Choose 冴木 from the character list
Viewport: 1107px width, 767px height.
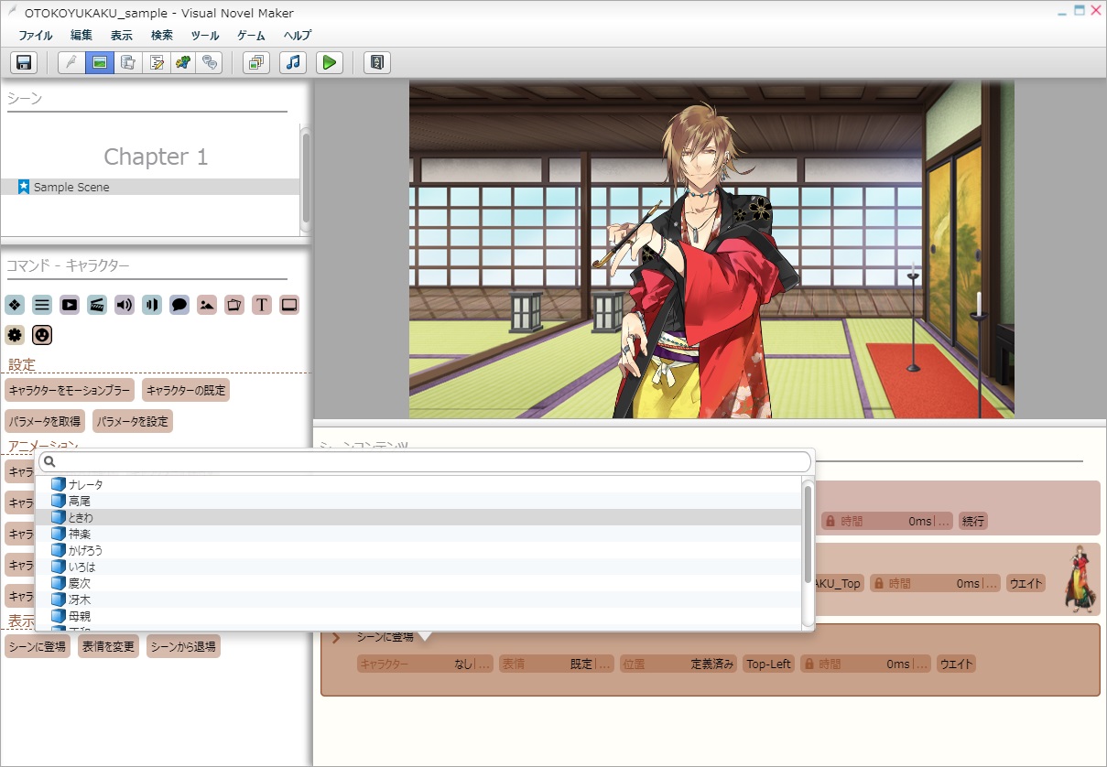pos(418,600)
